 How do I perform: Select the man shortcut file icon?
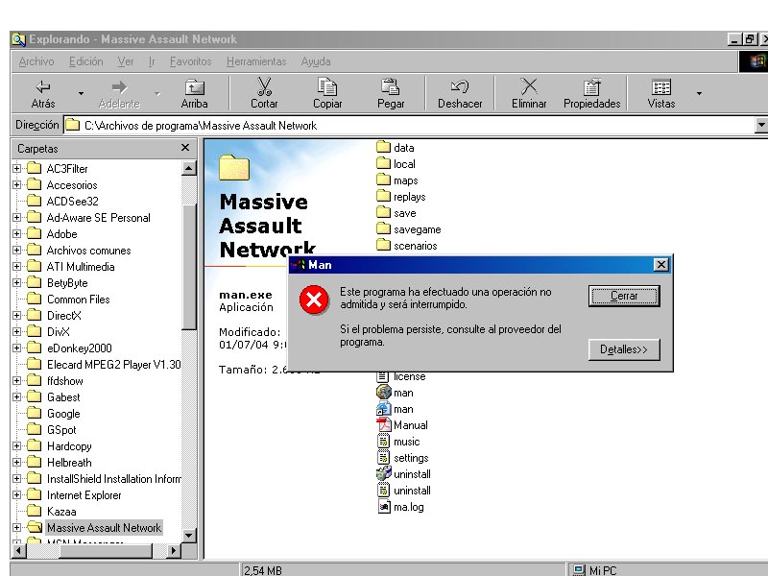click(x=383, y=409)
